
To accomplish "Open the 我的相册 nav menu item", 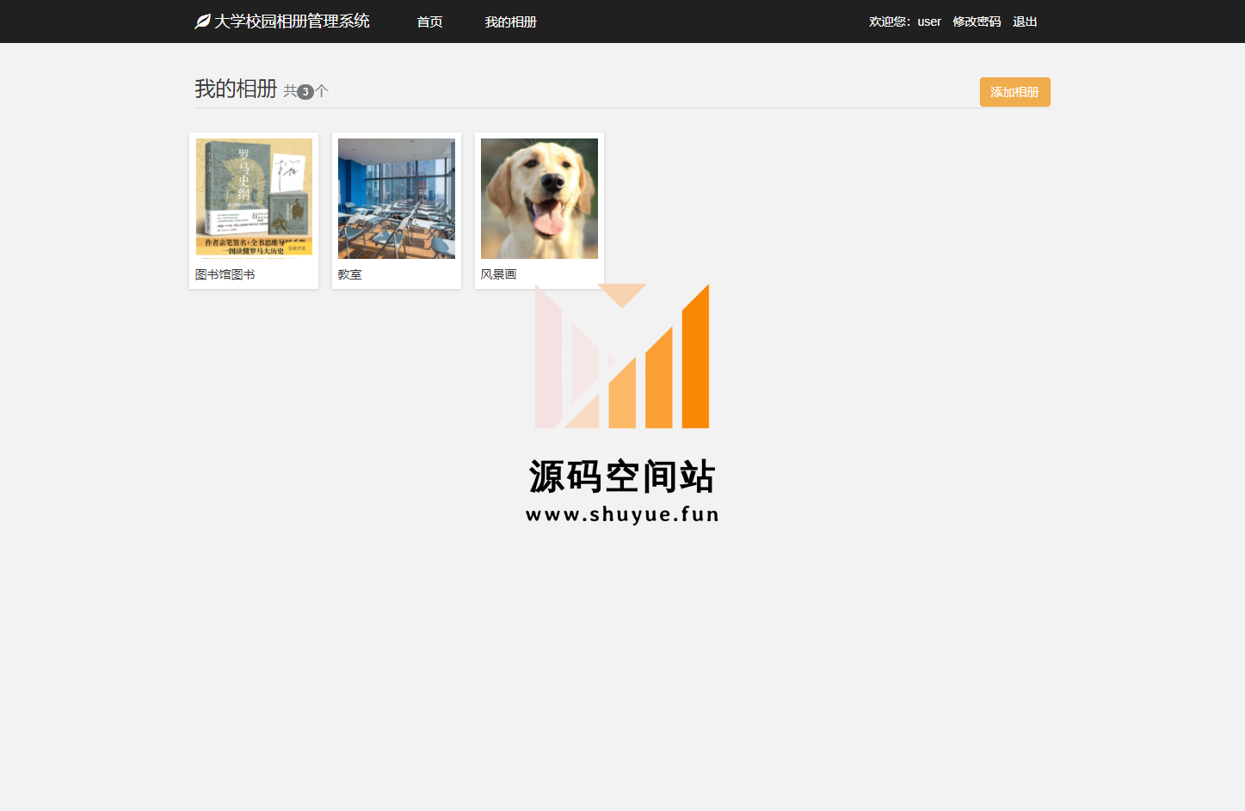I will coord(510,22).
